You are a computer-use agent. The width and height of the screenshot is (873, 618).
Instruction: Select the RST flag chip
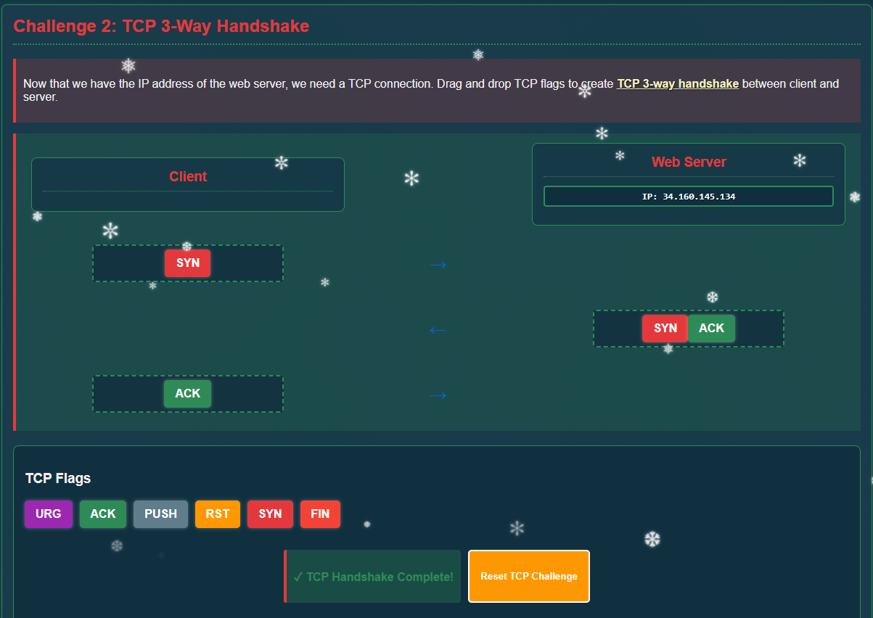pos(217,514)
